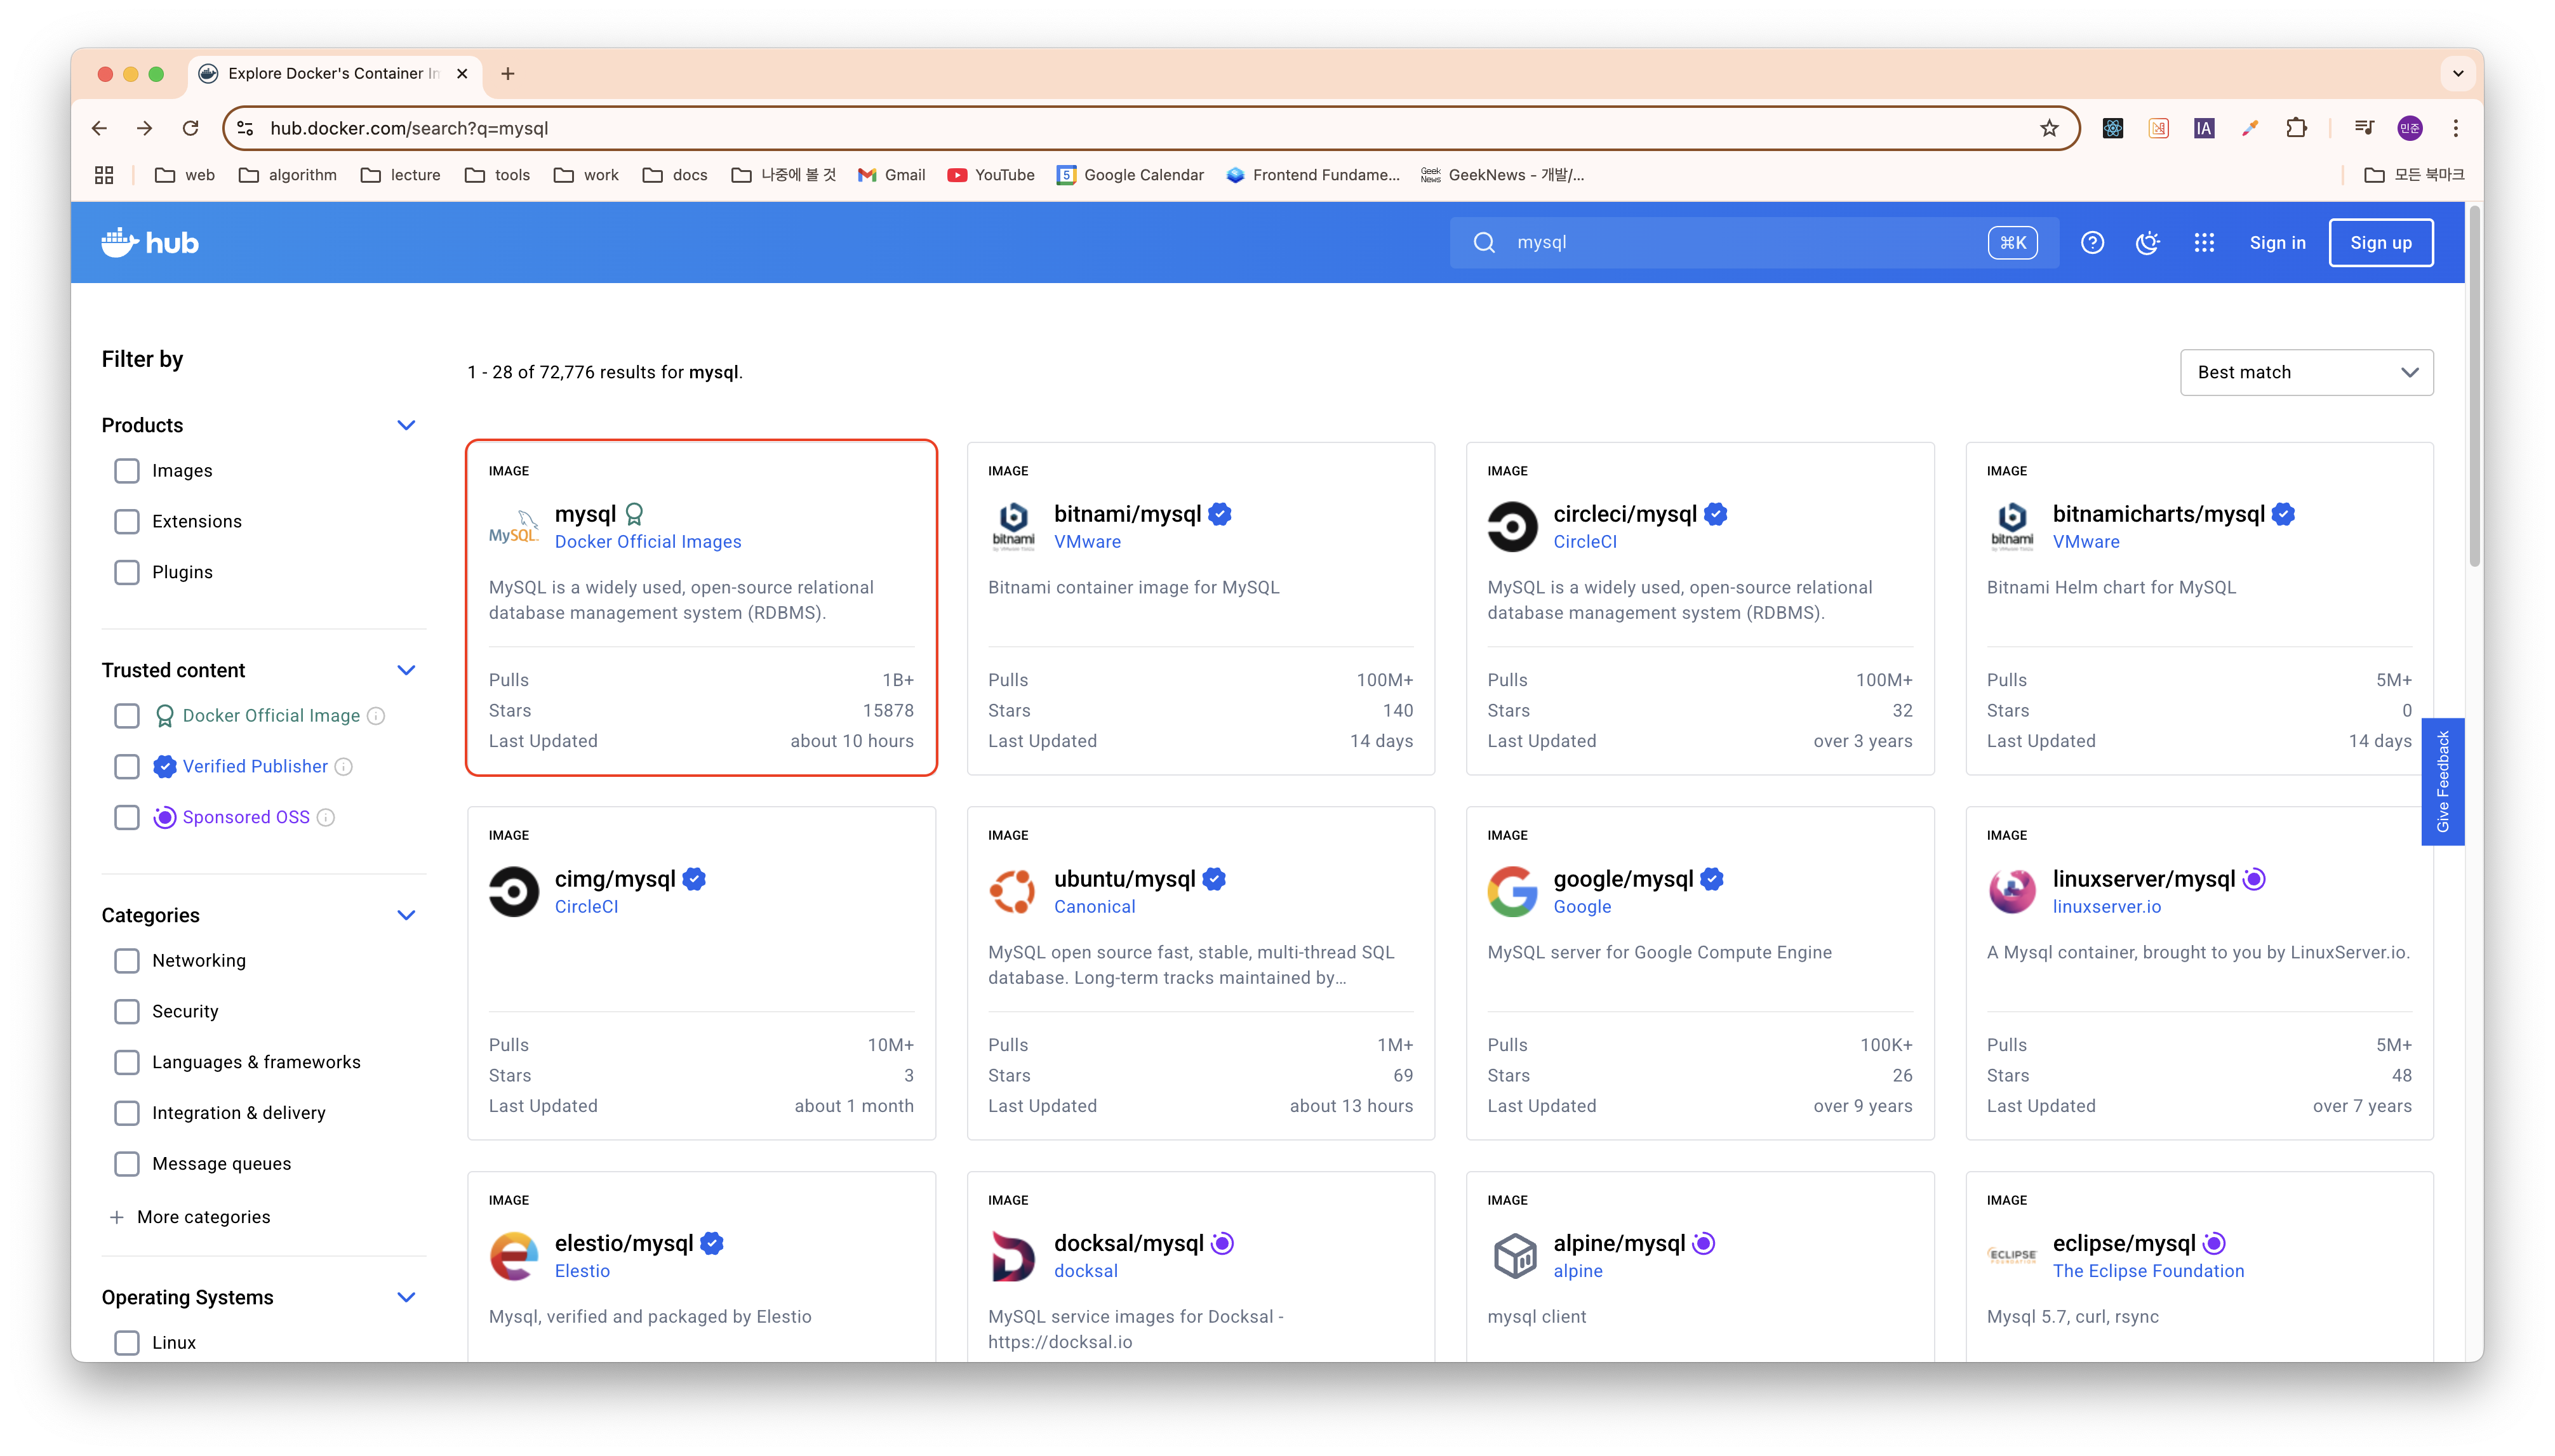
Task: Open the Best match sort dropdown
Action: [2306, 372]
